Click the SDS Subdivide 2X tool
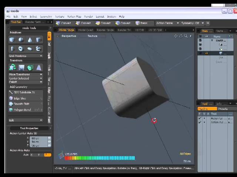This screenshot has width=237, height=177. coord(26,93)
